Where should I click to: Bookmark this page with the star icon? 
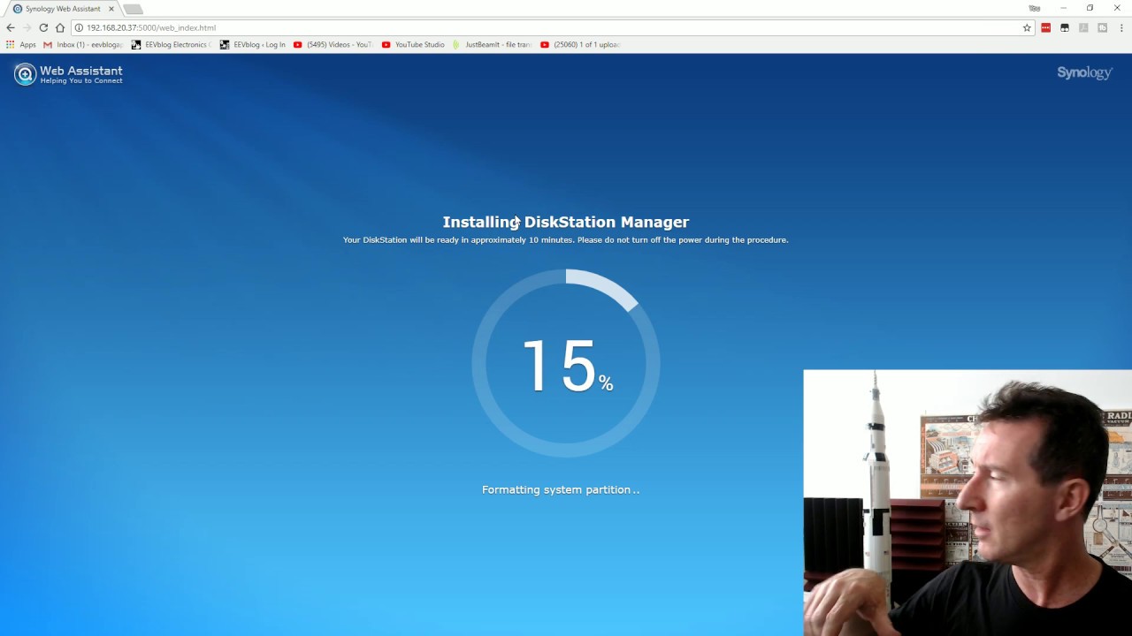coord(1027,27)
